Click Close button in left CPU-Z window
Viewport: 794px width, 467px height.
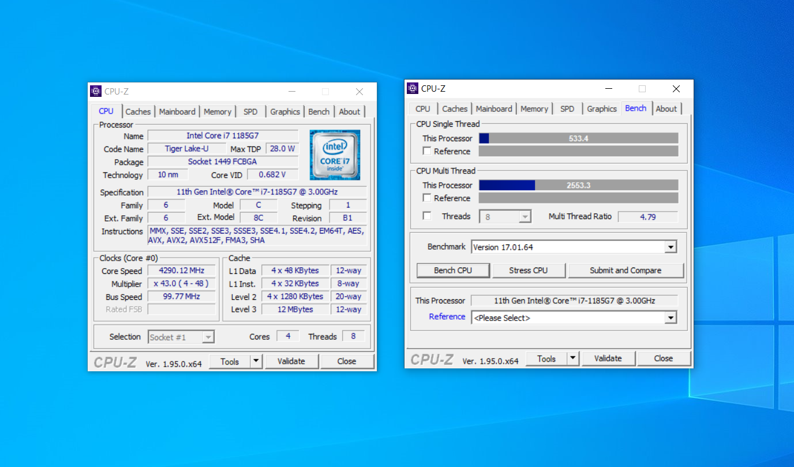pos(347,361)
